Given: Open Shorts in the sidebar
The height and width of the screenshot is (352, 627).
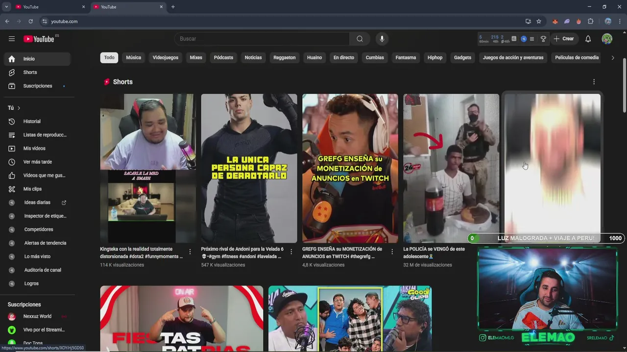Looking at the screenshot, I should tap(37, 72).
